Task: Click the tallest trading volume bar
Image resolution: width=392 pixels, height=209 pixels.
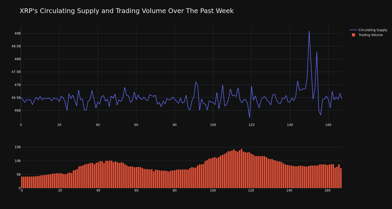Action: point(241,169)
